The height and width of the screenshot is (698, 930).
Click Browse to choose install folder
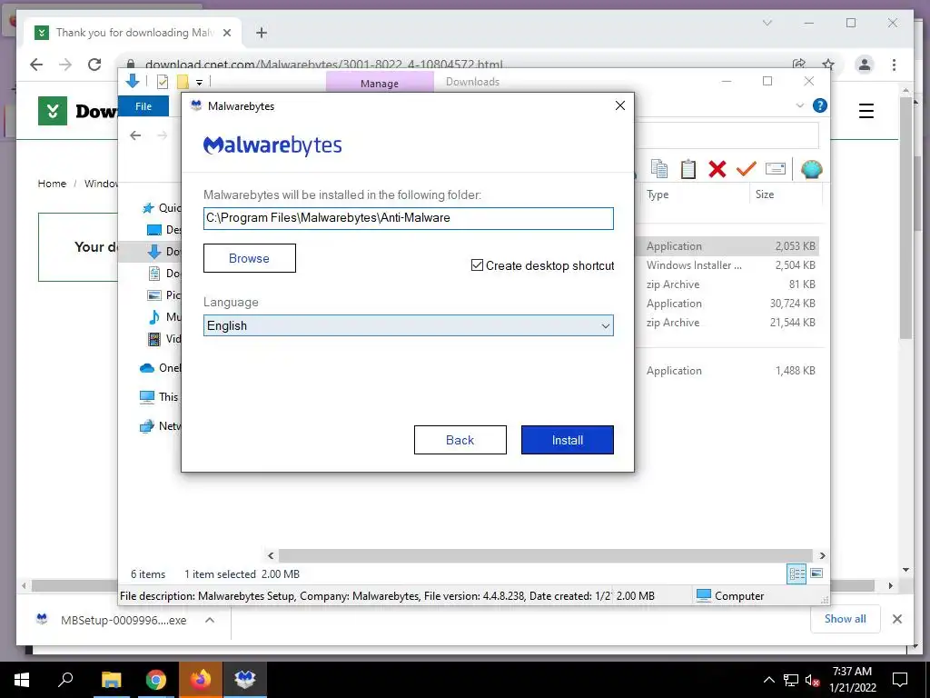(249, 258)
